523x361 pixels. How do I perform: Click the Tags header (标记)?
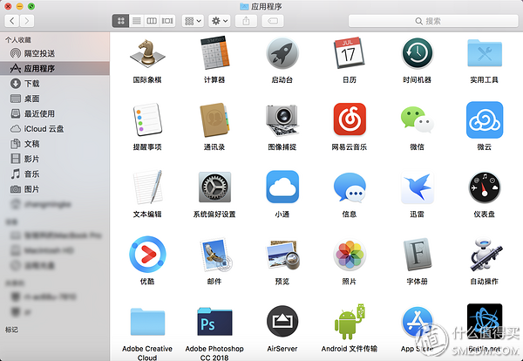pyautogui.click(x=11, y=330)
